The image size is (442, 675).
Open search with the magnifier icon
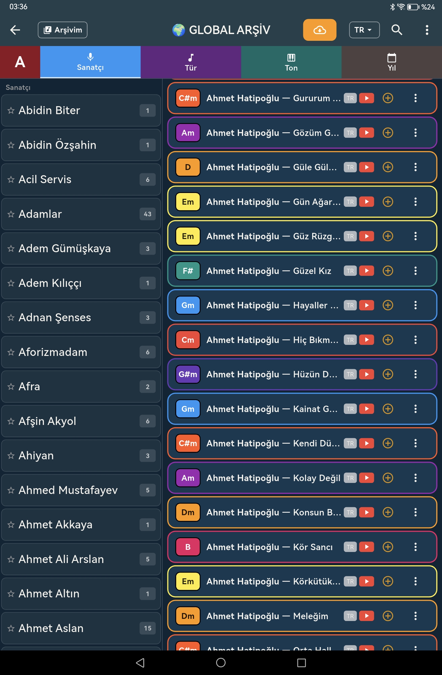click(x=397, y=30)
